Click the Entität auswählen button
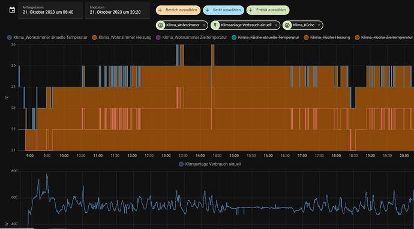This screenshot has width=414, height=229. [x=268, y=10]
